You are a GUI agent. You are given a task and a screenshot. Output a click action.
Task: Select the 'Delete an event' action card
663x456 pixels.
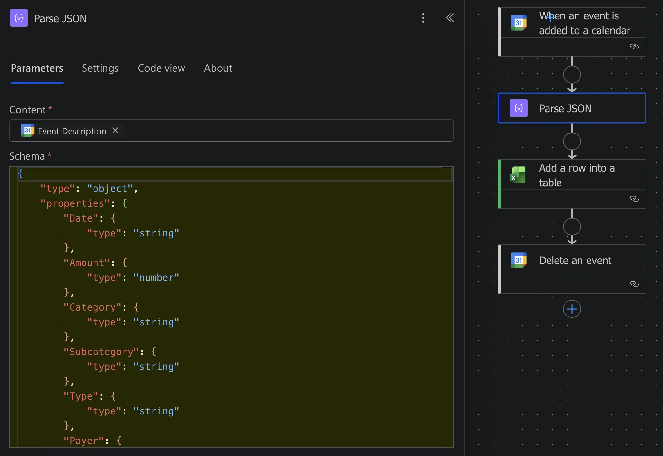point(572,269)
